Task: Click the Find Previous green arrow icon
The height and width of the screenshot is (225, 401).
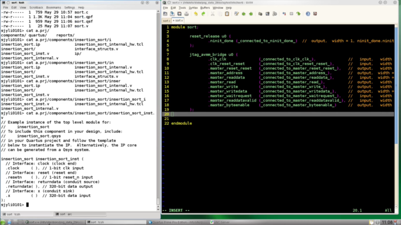Action: [251, 14]
